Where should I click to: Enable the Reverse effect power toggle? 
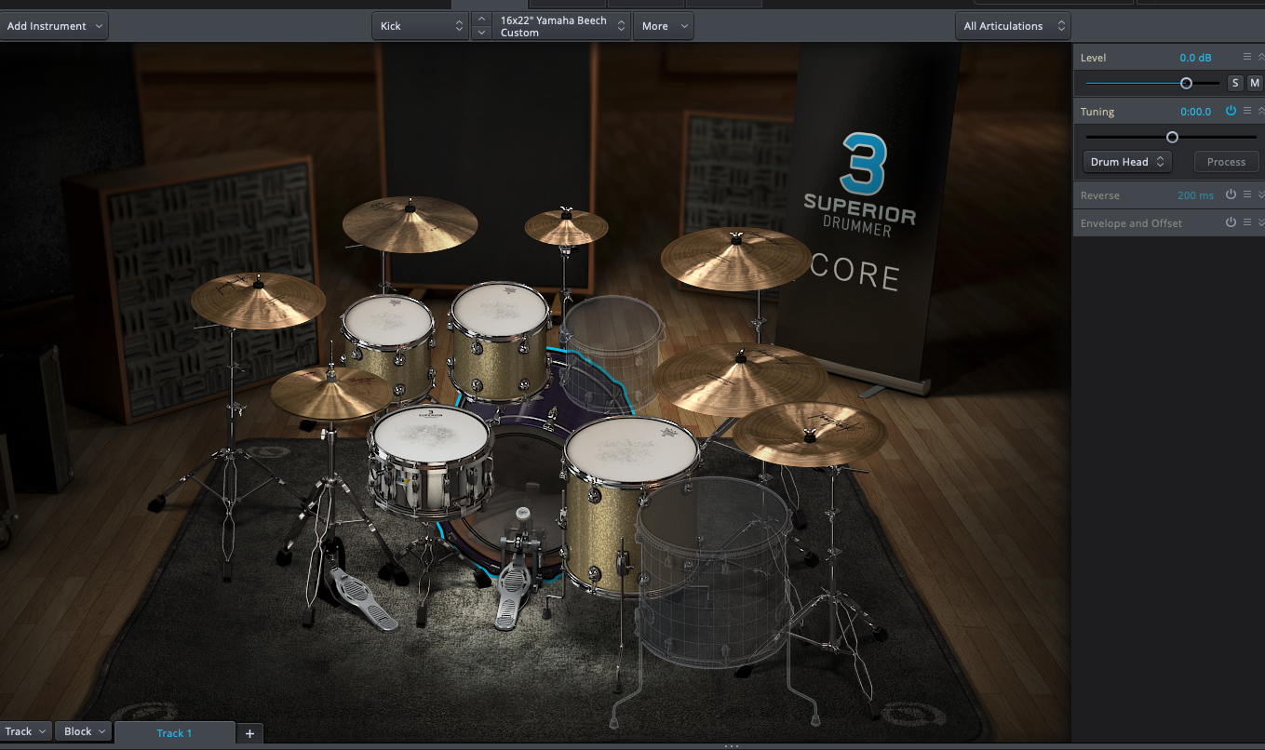[x=1231, y=194]
